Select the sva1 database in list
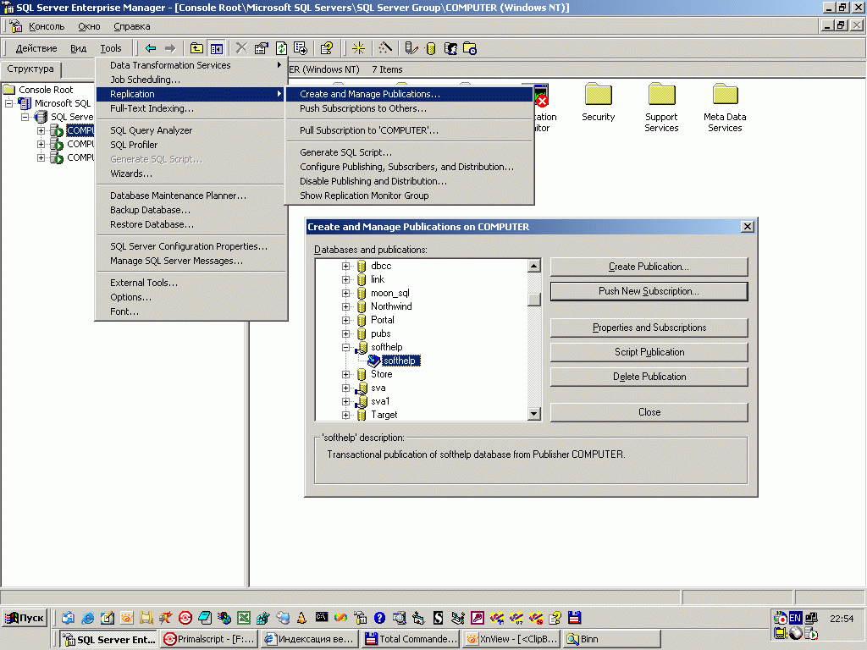This screenshot has width=867, height=650. point(380,401)
